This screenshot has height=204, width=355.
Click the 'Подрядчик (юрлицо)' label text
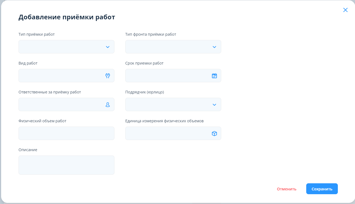pos(144,92)
